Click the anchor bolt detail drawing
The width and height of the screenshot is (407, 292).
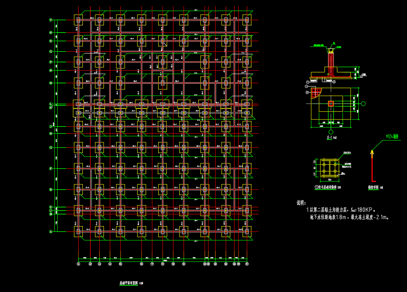pos(374,167)
